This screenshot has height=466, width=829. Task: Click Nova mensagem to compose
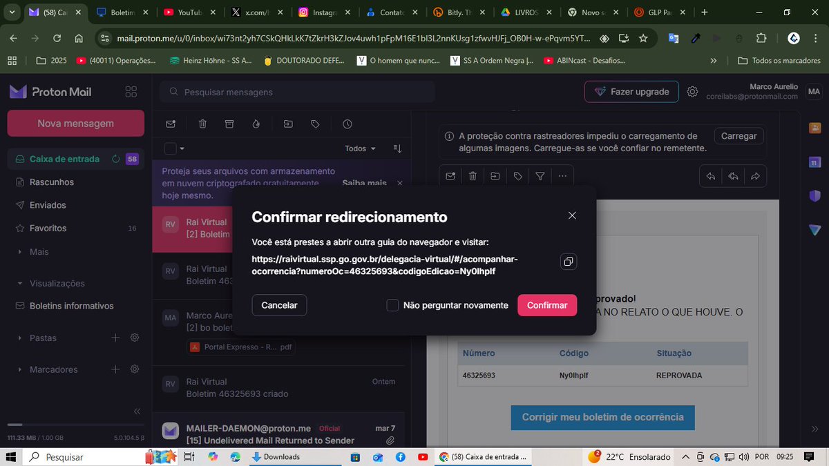(76, 124)
